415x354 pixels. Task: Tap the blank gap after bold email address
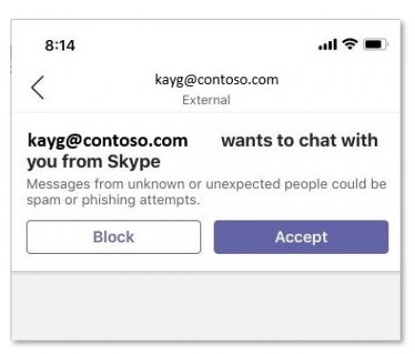pos(204,141)
